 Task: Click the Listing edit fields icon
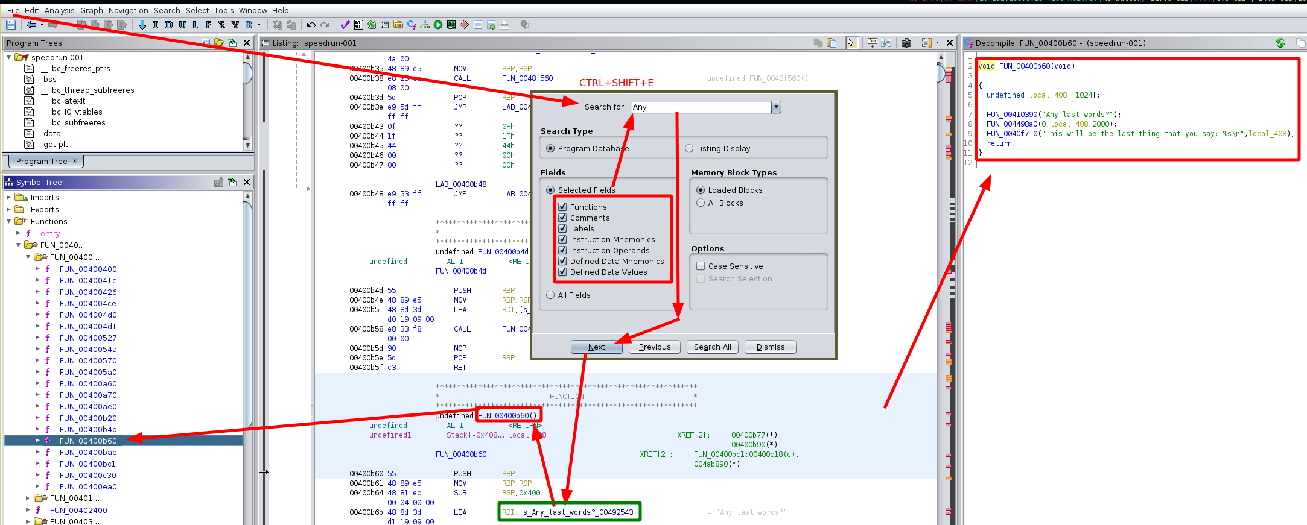tap(872, 43)
